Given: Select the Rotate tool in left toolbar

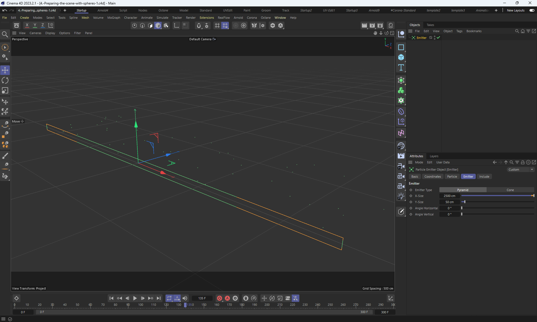Looking at the screenshot, I should (x=5, y=81).
